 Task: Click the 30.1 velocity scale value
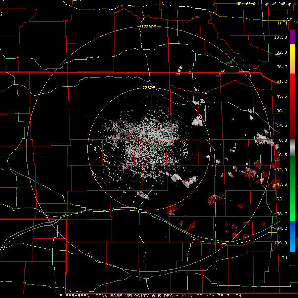[282, 111]
